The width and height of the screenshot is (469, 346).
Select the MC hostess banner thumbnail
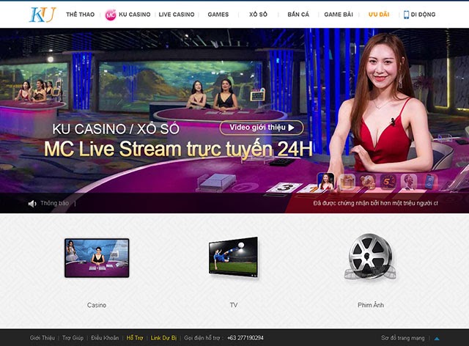[326, 181]
